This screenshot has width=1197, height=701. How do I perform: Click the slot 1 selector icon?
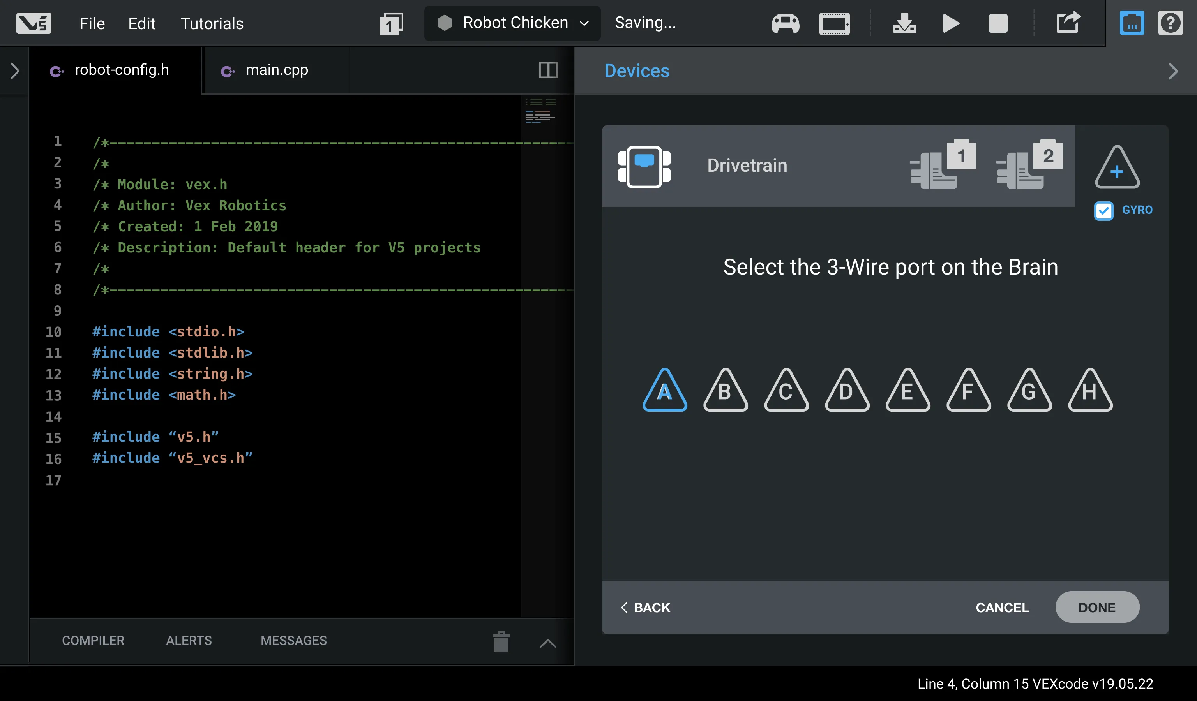pyautogui.click(x=391, y=23)
